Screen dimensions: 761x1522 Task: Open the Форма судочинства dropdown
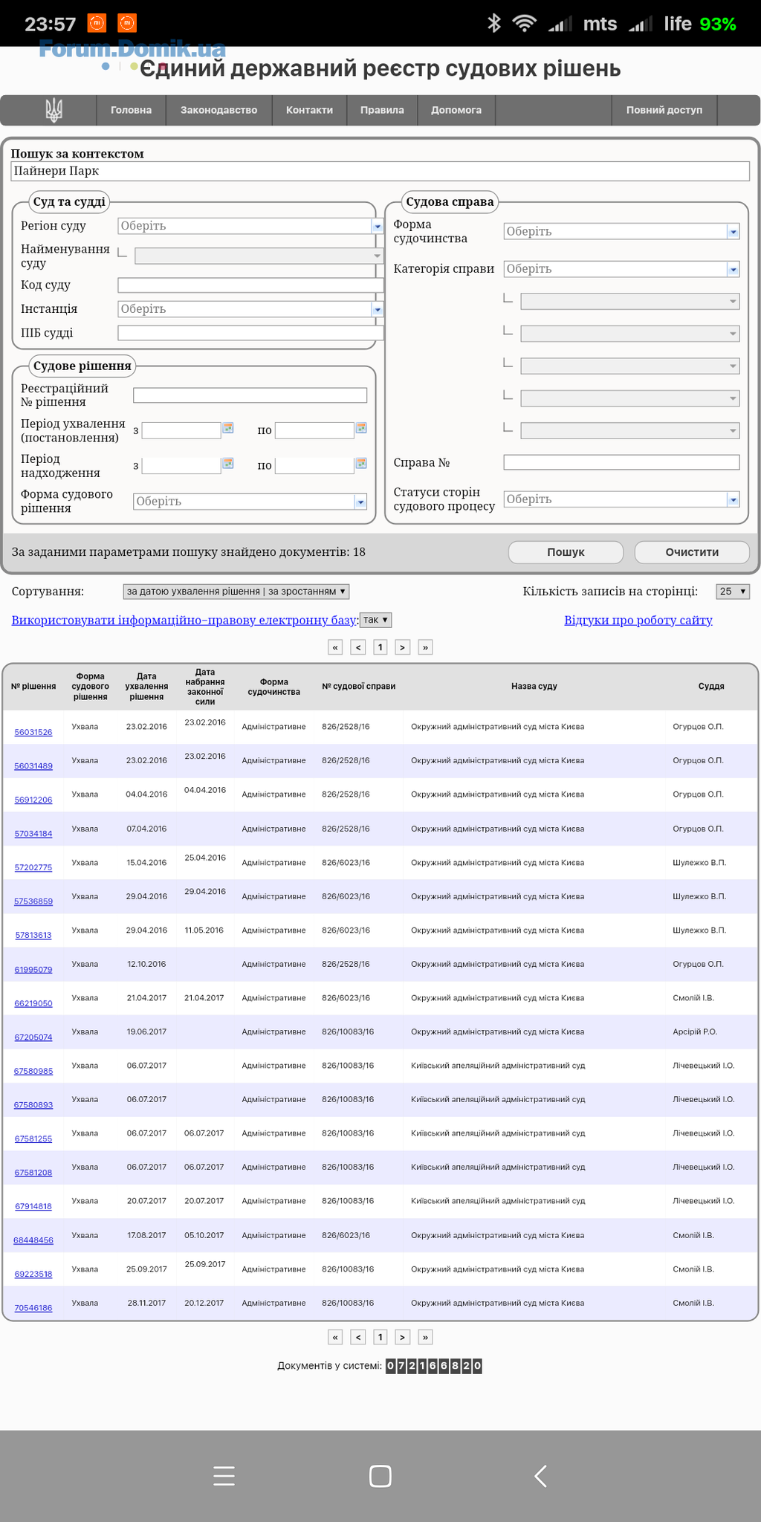pos(733,232)
